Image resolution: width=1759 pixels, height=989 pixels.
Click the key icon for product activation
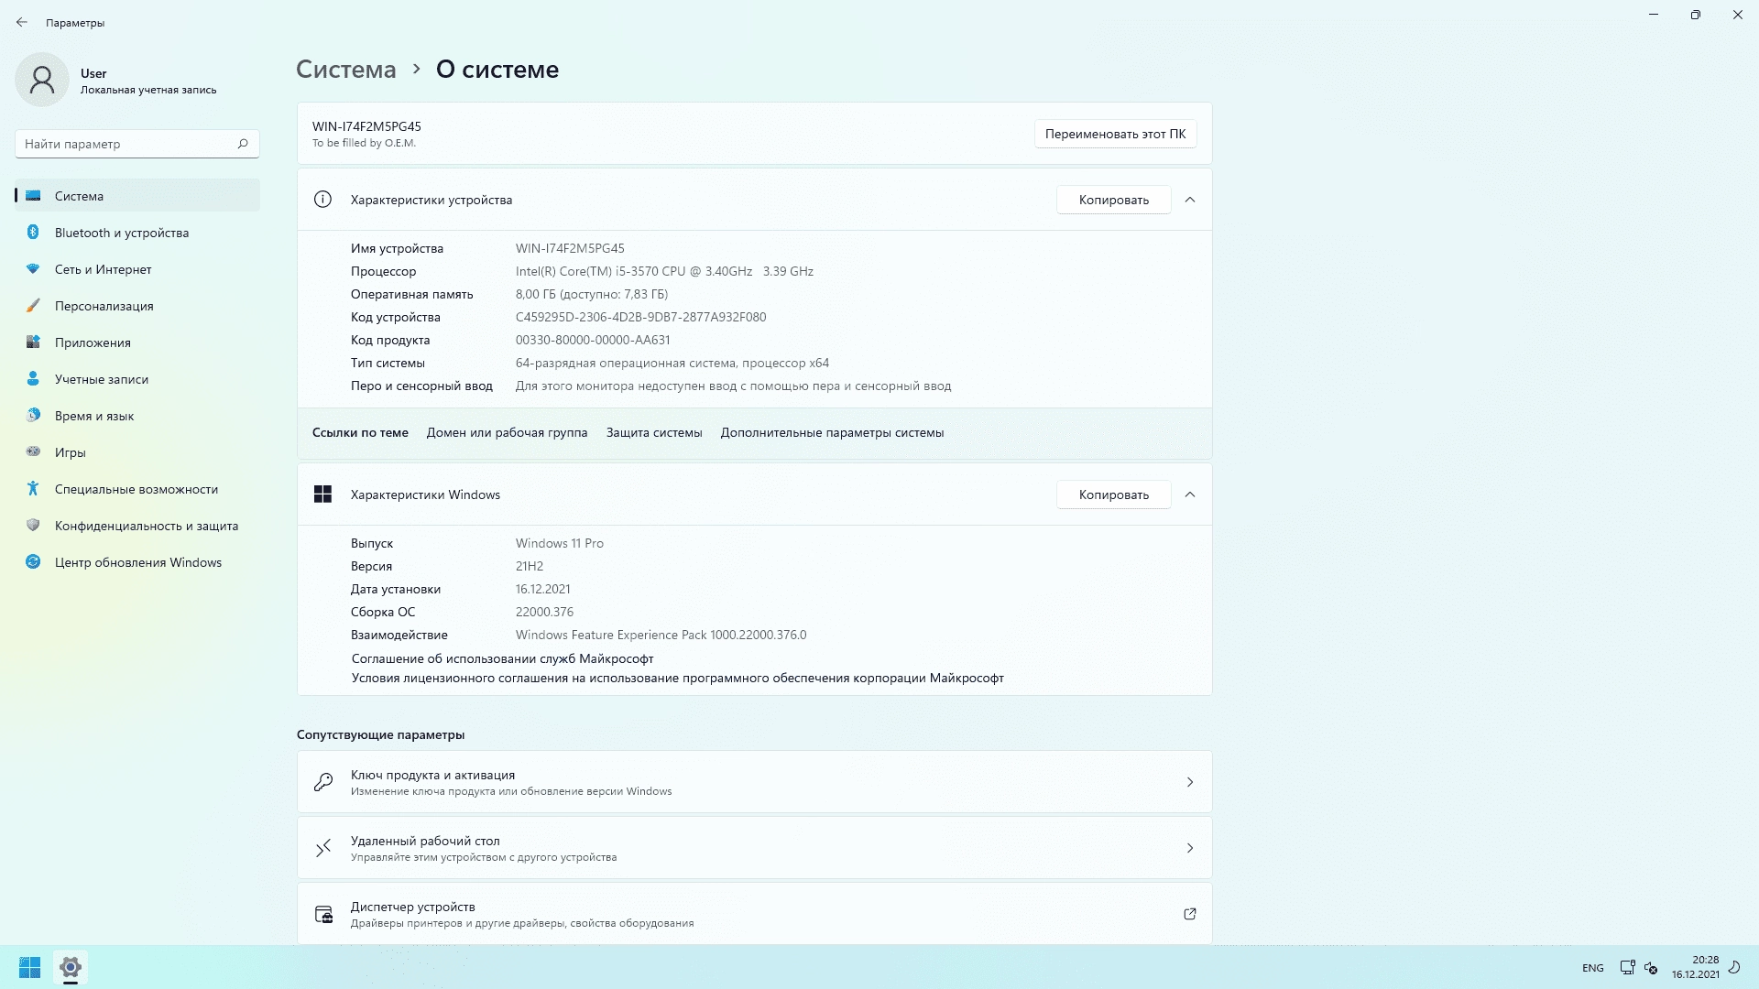322,781
